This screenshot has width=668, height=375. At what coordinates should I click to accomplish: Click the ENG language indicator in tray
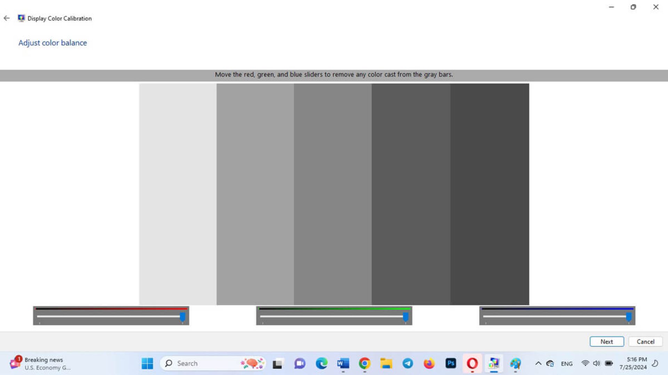pos(567,363)
